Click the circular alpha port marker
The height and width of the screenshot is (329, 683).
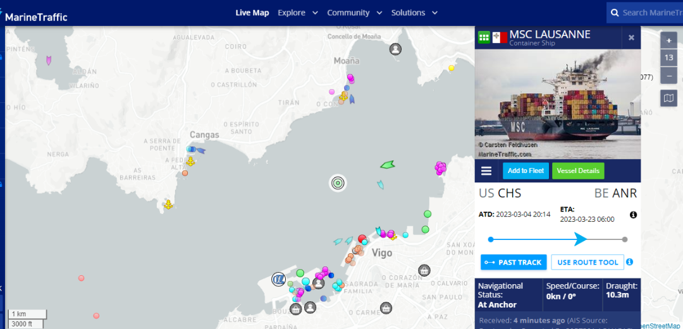tap(278, 279)
